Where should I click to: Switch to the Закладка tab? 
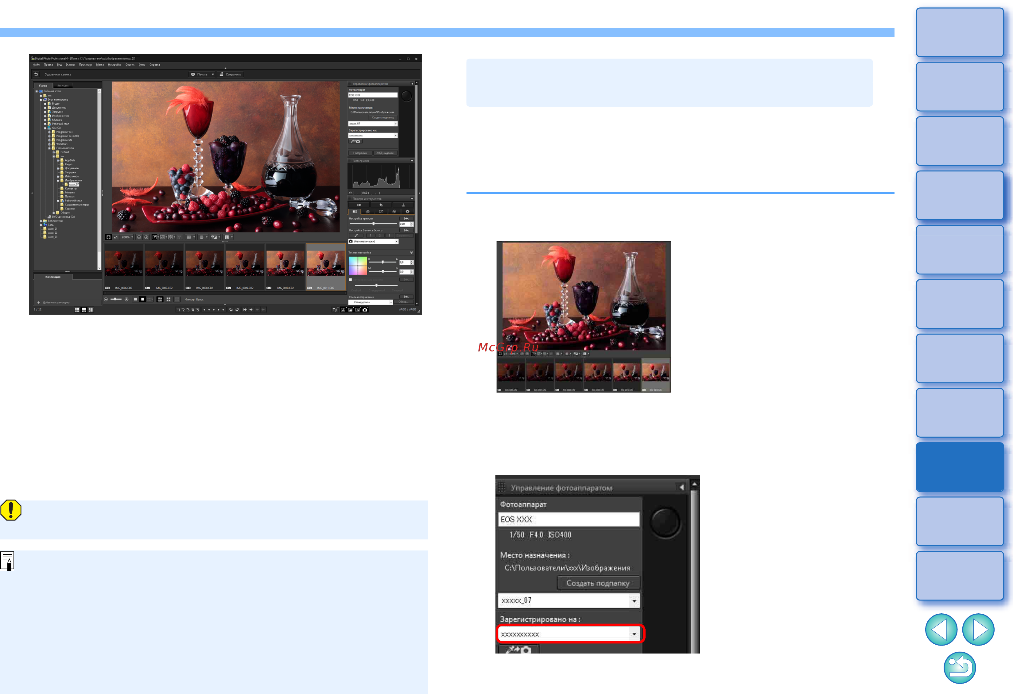pyautogui.click(x=63, y=86)
